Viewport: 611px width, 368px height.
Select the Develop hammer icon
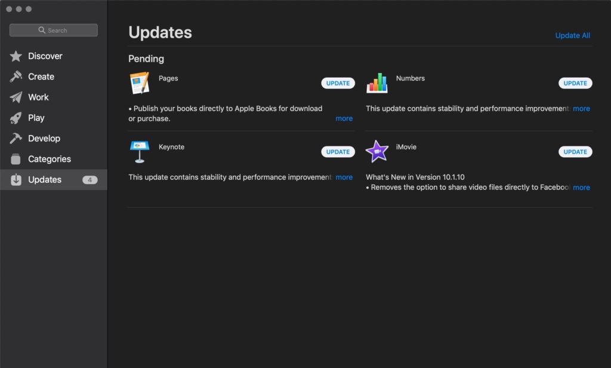click(x=15, y=138)
